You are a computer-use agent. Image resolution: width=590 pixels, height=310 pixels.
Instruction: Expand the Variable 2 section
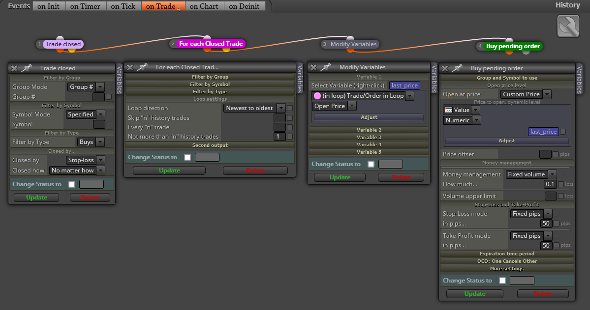(369, 130)
